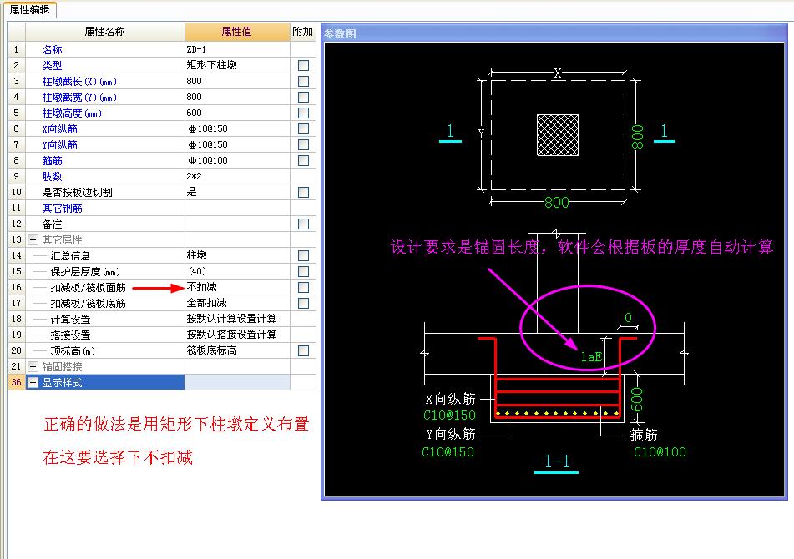Tick the 附加 checkbox for 是否按板边切割

303,192
